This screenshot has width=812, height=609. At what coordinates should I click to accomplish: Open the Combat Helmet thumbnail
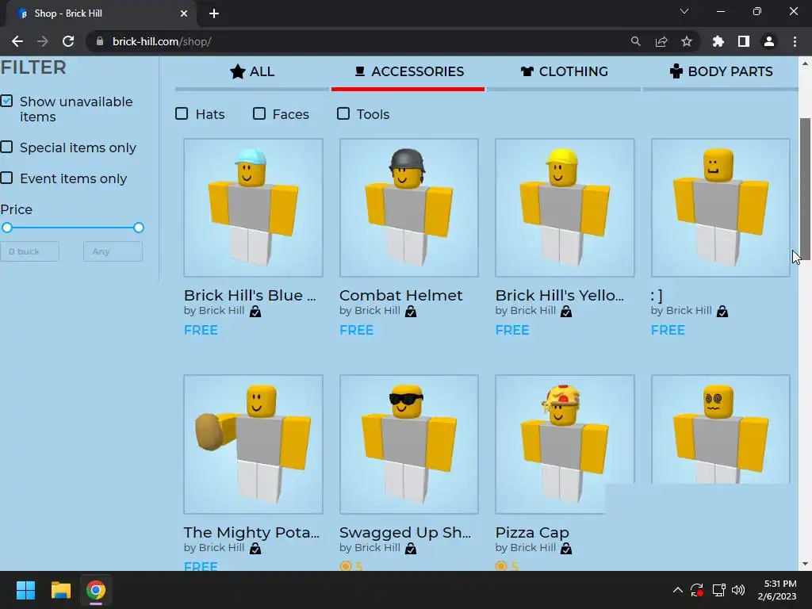(409, 208)
